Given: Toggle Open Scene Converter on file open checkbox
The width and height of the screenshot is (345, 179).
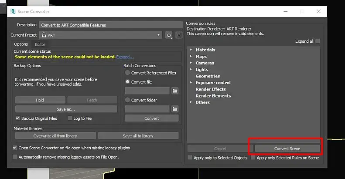Looking at the screenshot, I should [x=15, y=148].
